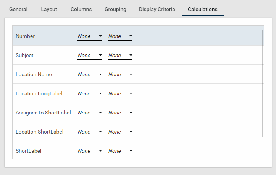The image size is (276, 175).
Task: Select the Grouping tab
Action: click(x=115, y=9)
